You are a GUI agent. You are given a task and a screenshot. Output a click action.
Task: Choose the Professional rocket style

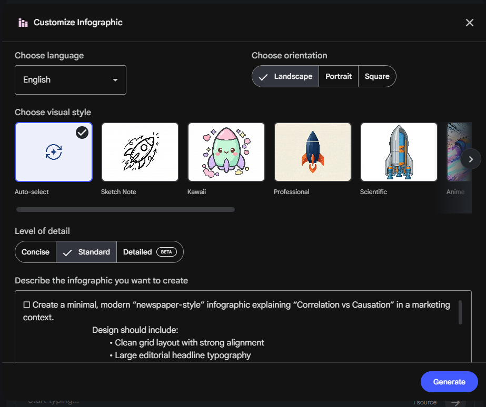(x=313, y=152)
